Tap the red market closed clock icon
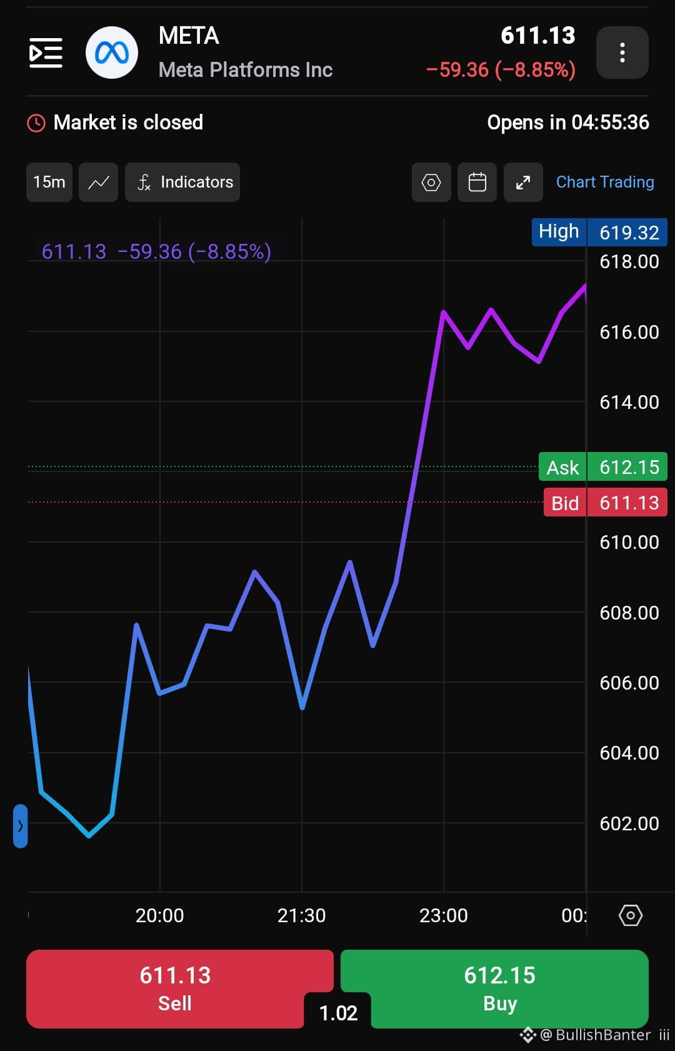Image resolution: width=675 pixels, height=1051 pixels. pyautogui.click(x=36, y=123)
